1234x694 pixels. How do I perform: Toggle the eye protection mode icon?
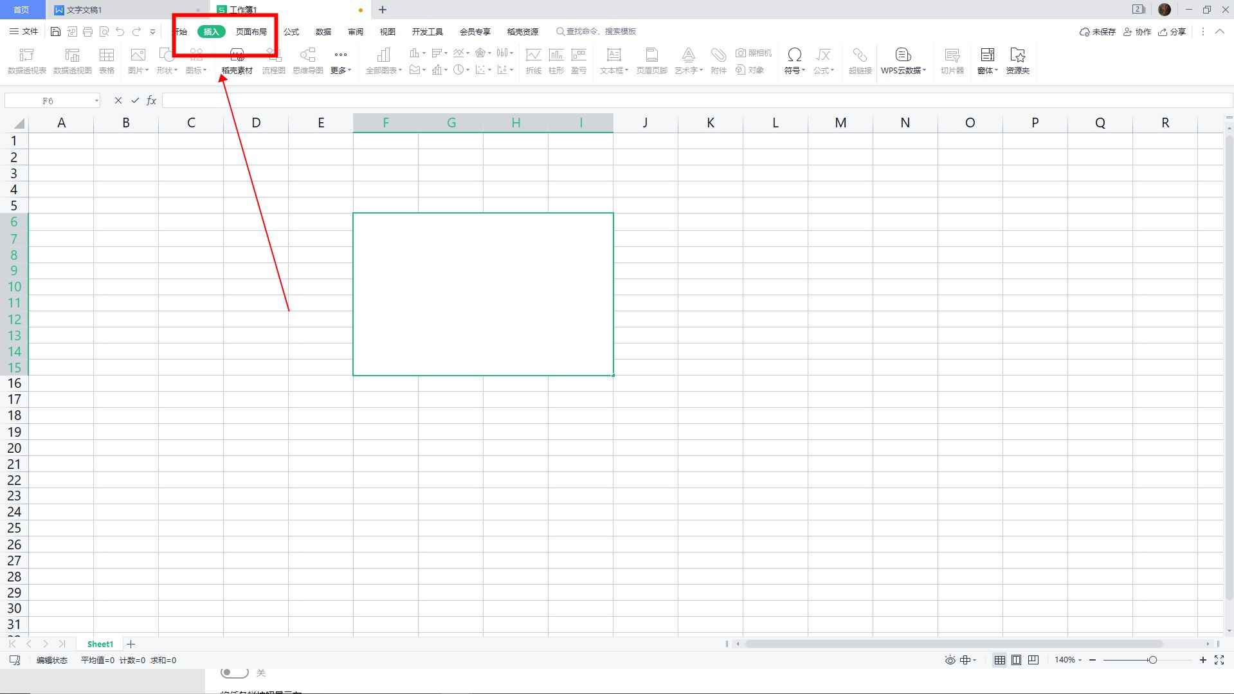(x=950, y=660)
